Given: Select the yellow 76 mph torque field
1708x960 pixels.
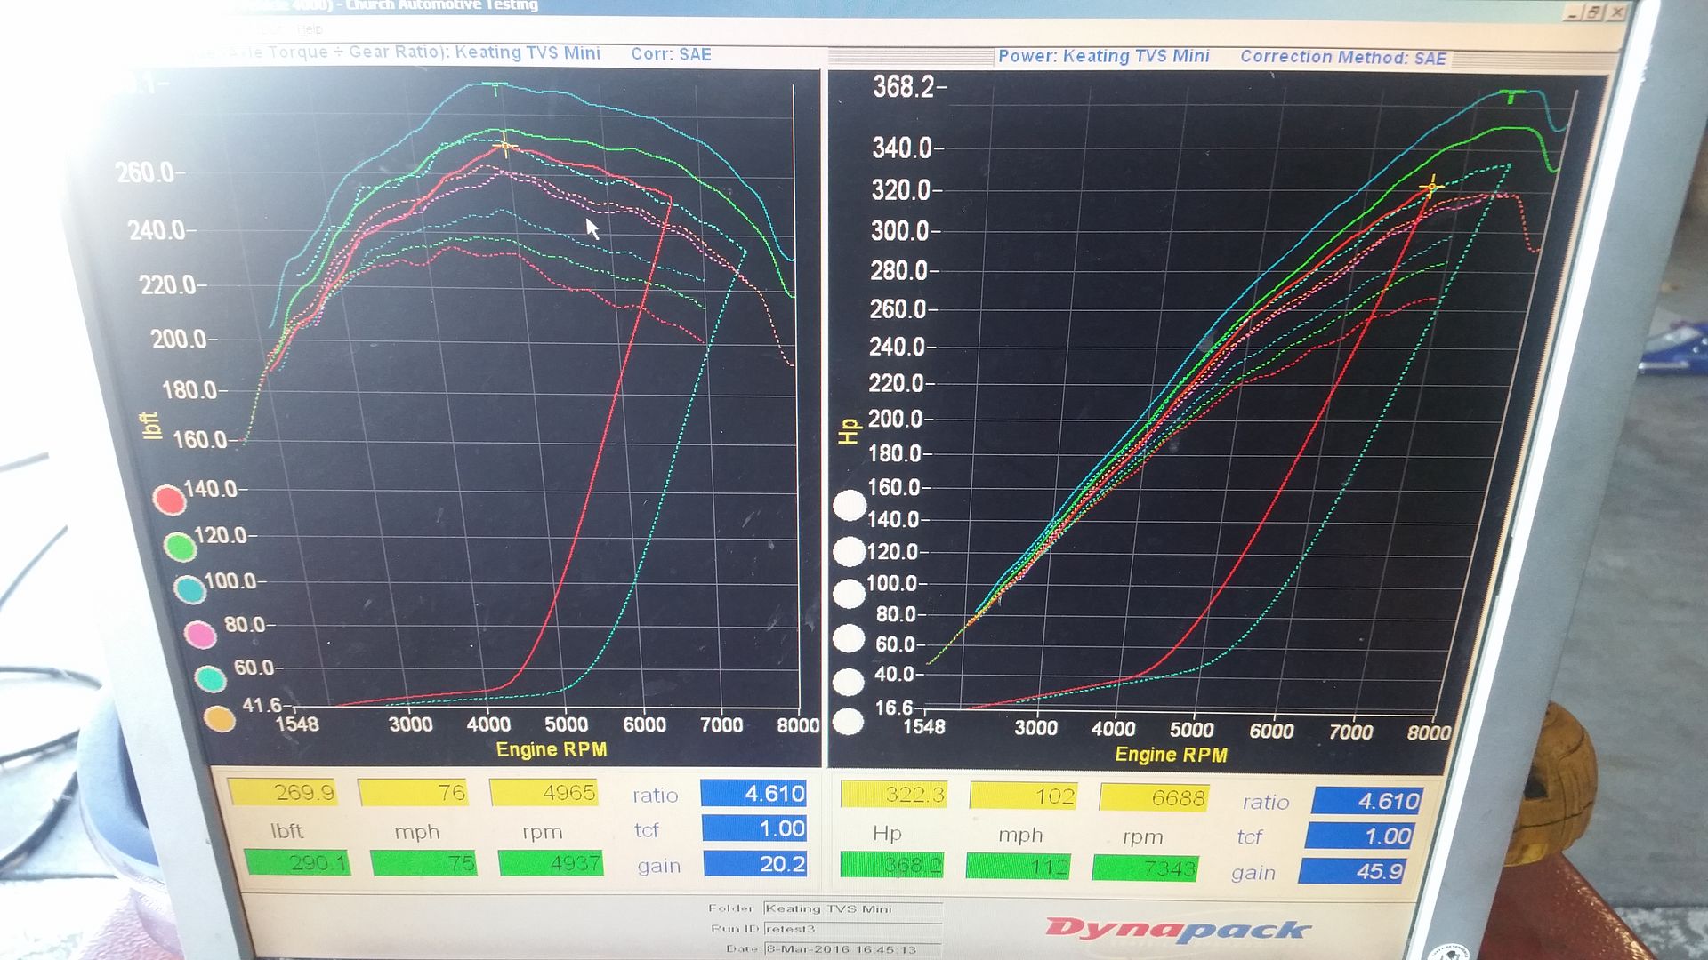Looking at the screenshot, I should [413, 792].
